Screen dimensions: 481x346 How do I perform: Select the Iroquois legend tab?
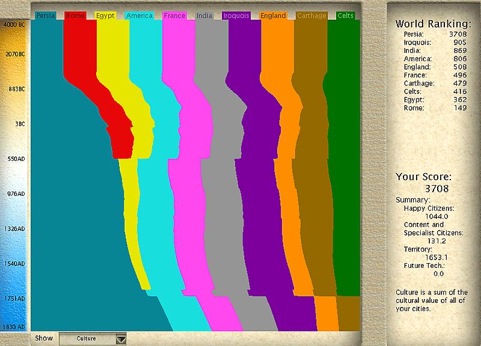pos(236,16)
